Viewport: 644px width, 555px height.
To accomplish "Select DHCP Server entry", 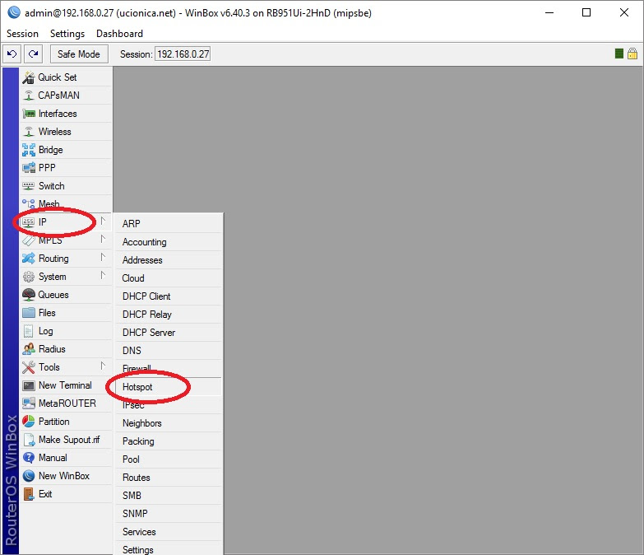I will tap(169, 333).
